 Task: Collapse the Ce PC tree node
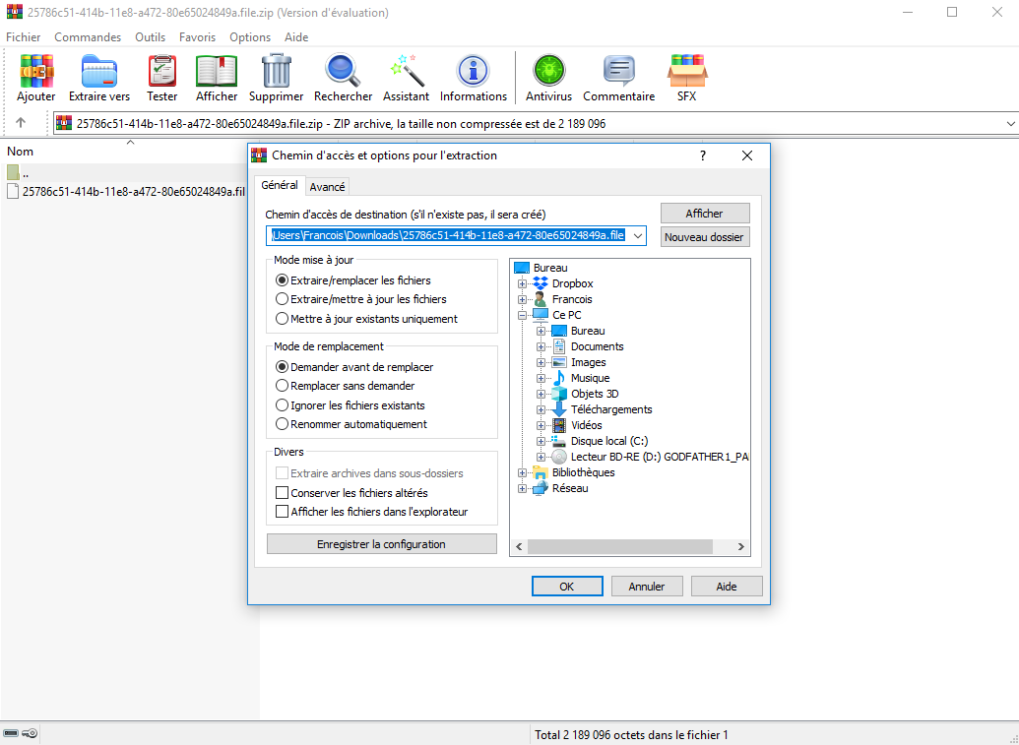coord(523,315)
